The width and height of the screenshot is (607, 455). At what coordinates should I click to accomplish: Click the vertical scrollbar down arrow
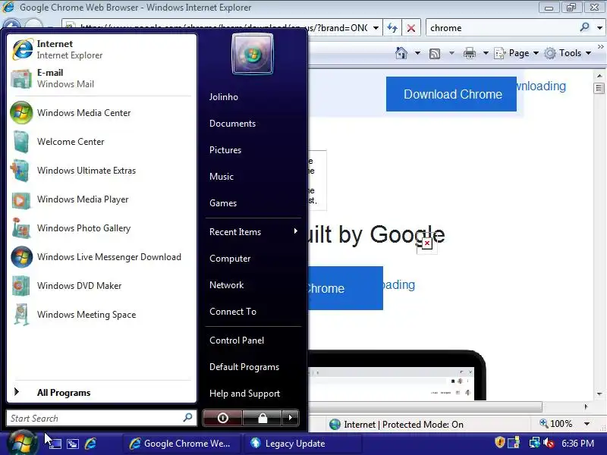tap(599, 394)
